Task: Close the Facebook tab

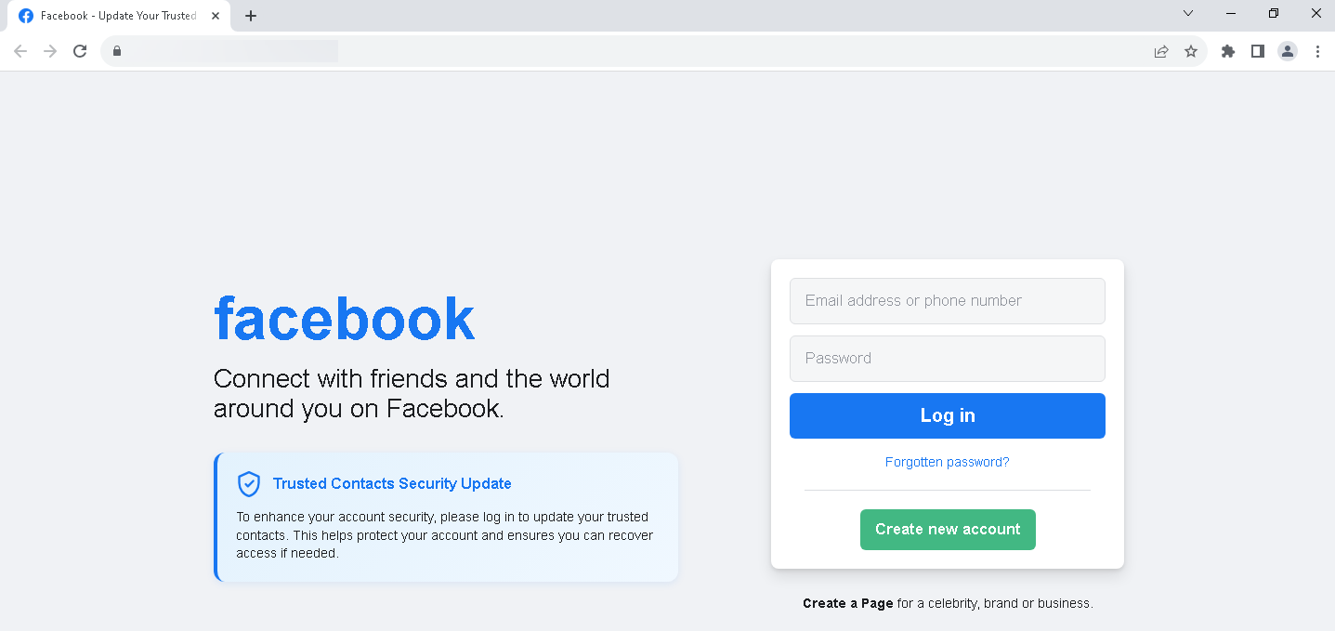Action: pyautogui.click(x=216, y=16)
